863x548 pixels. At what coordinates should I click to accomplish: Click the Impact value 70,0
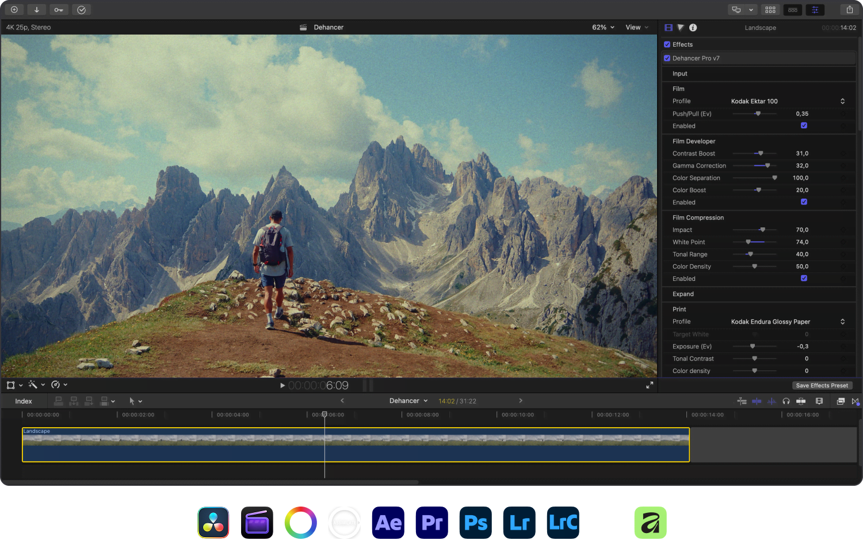coord(802,230)
